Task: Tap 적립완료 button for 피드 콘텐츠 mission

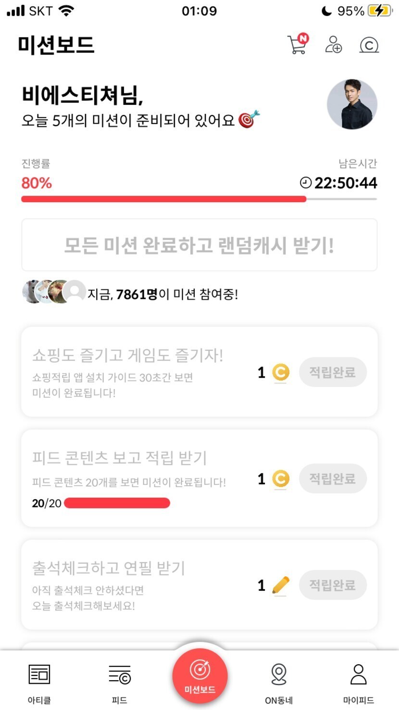Action: pos(333,479)
